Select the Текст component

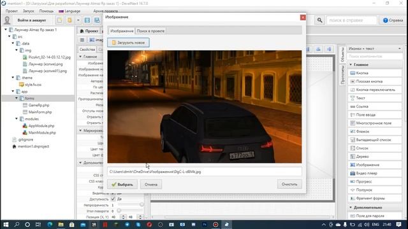pyautogui.click(x=375, y=98)
